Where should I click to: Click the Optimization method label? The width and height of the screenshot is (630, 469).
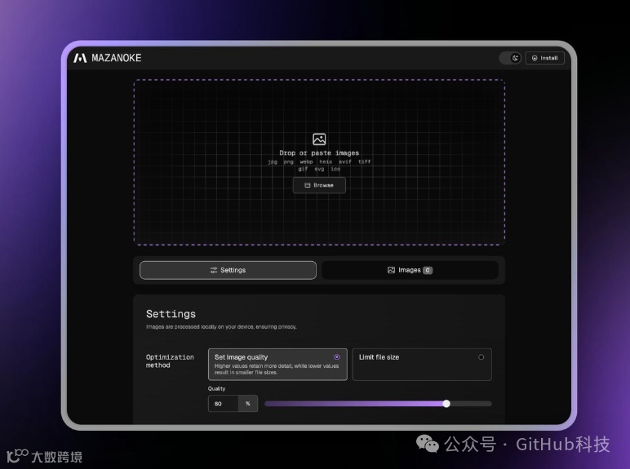170,361
